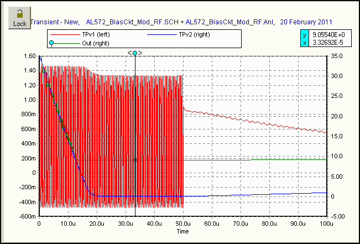Click the 1.00 left axis label
Screen dimensions: 360x244
[x=30, y=100]
